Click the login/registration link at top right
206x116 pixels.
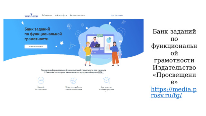coord(117,15)
